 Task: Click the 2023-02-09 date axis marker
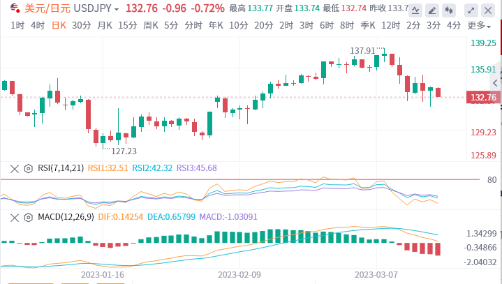pos(239,275)
